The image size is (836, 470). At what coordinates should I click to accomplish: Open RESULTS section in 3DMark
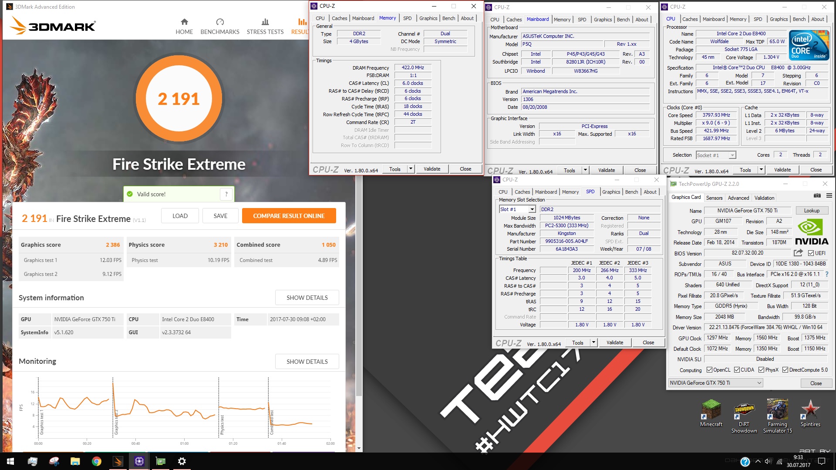tap(300, 27)
